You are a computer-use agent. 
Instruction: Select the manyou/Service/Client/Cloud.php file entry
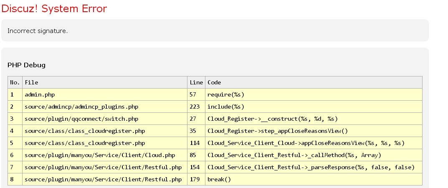(100, 155)
